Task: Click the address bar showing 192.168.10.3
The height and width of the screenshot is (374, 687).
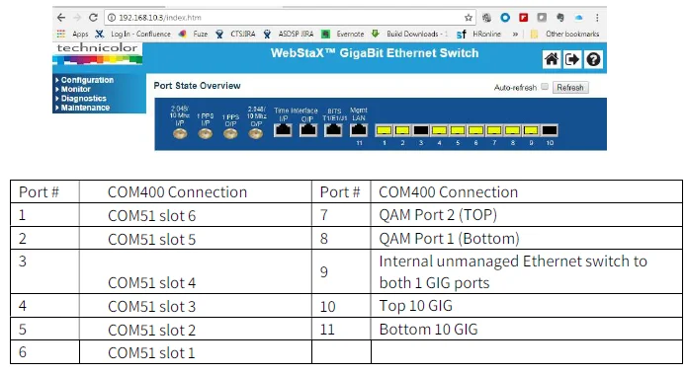Action: [290, 18]
